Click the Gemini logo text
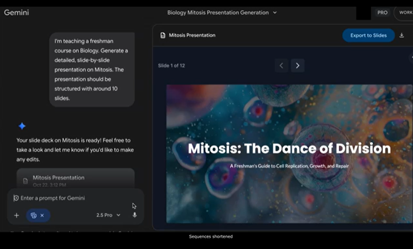The image size is (413, 249). [x=17, y=12]
